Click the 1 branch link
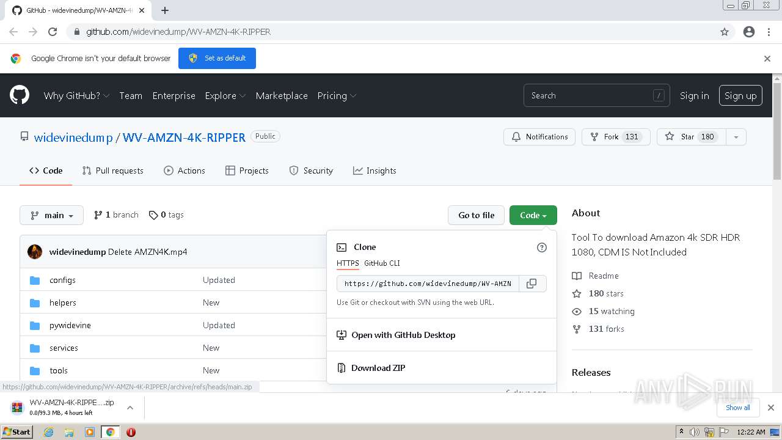The height and width of the screenshot is (440, 782). click(116, 215)
